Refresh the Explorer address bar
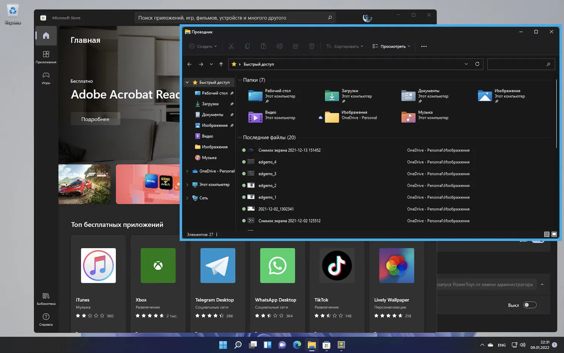564x353 pixels. 477,64
